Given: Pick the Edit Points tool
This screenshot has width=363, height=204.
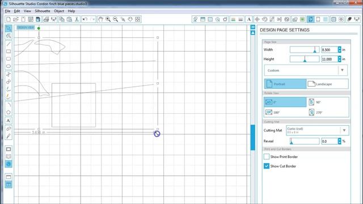Looking at the screenshot, I should 9,36.
